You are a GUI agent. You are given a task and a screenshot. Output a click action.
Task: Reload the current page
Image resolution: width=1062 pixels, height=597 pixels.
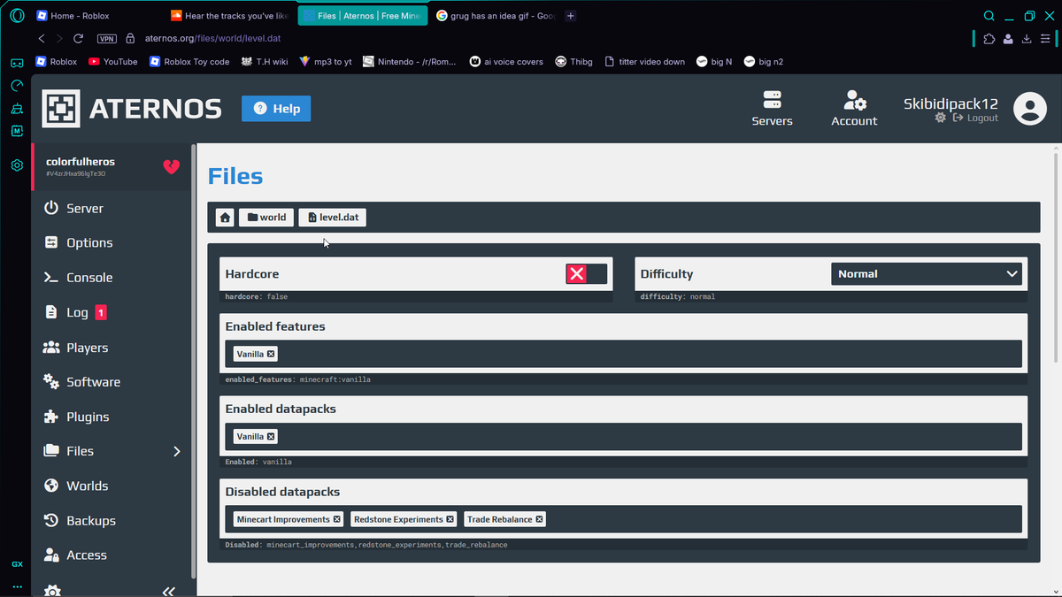78,38
